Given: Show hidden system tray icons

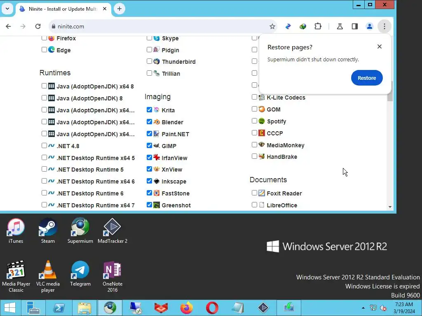Looking at the screenshot, I should click(363, 308).
